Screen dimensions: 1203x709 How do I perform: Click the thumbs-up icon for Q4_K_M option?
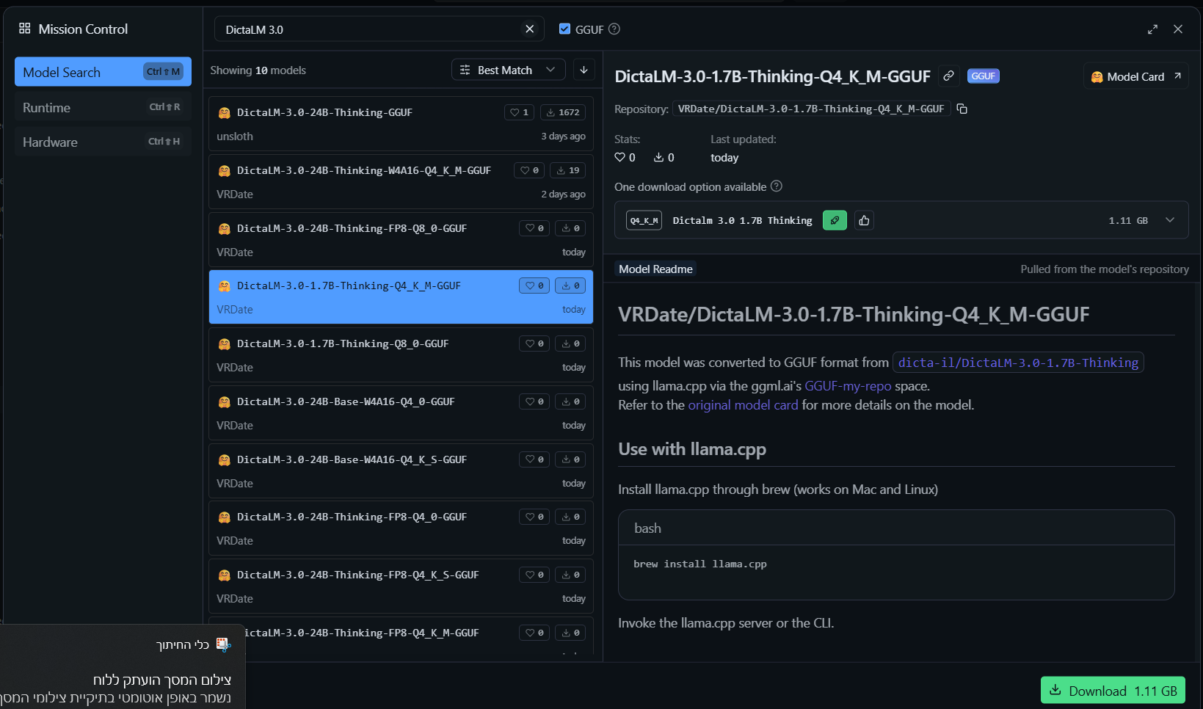864,220
